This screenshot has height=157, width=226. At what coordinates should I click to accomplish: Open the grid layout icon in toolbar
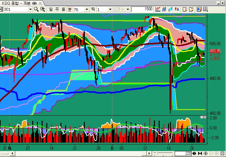[206, 9]
